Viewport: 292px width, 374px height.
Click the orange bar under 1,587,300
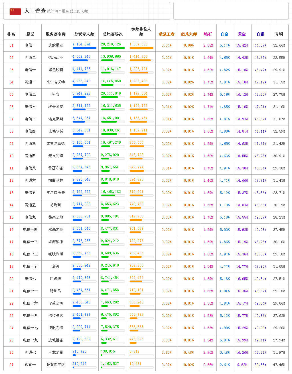click(x=141, y=48)
